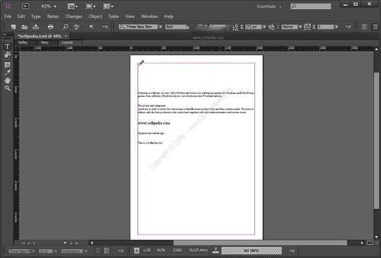This screenshot has width=381, height=258.
Task: Open the Essentials workspace switcher
Action: pos(269,6)
